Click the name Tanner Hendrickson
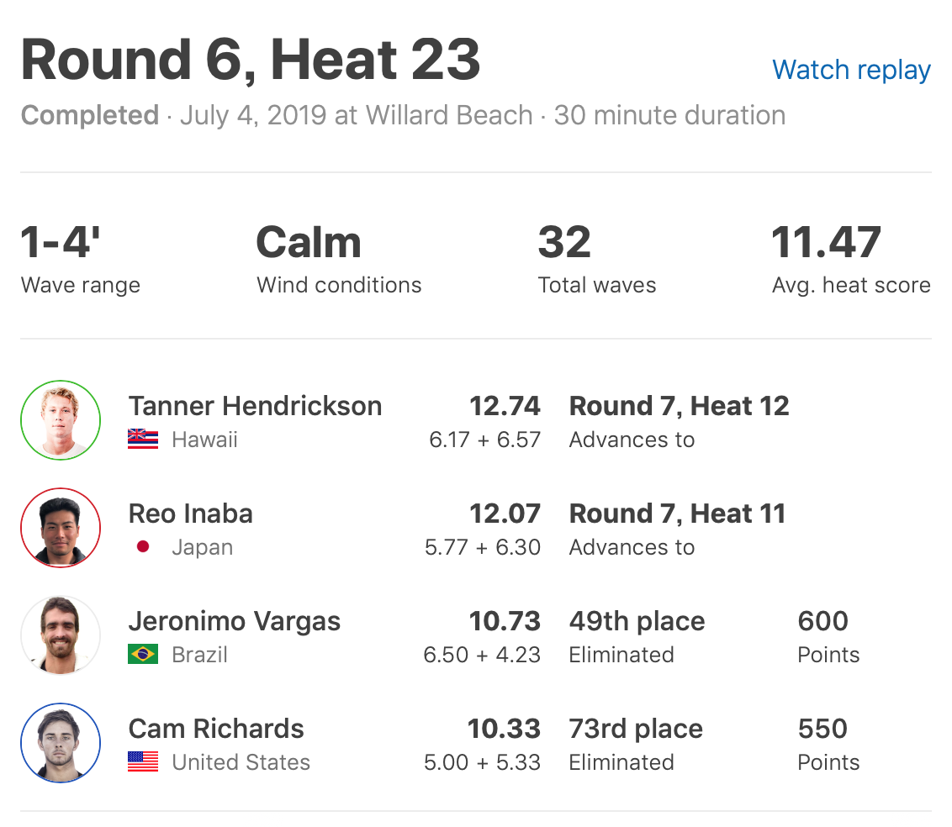The image size is (952, 827). [x=255, y=407]
